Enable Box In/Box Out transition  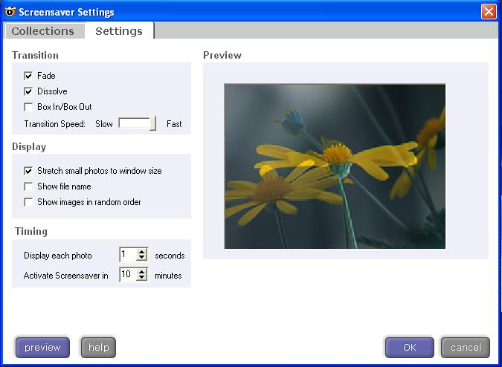tap(28, 107)
